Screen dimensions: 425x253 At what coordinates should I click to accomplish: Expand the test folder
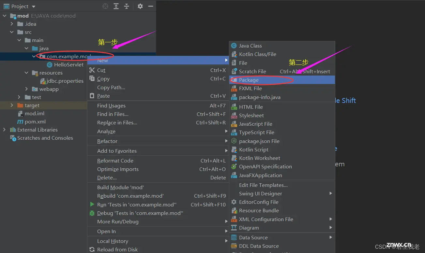19,97
